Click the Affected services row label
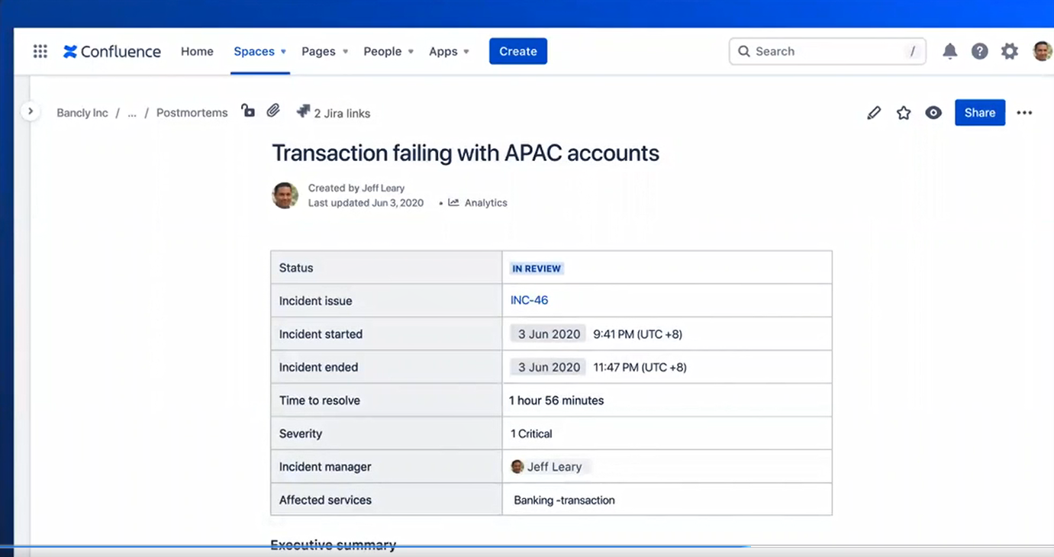Viewport: 1054px width, 557px height. (x=325, y=500)
